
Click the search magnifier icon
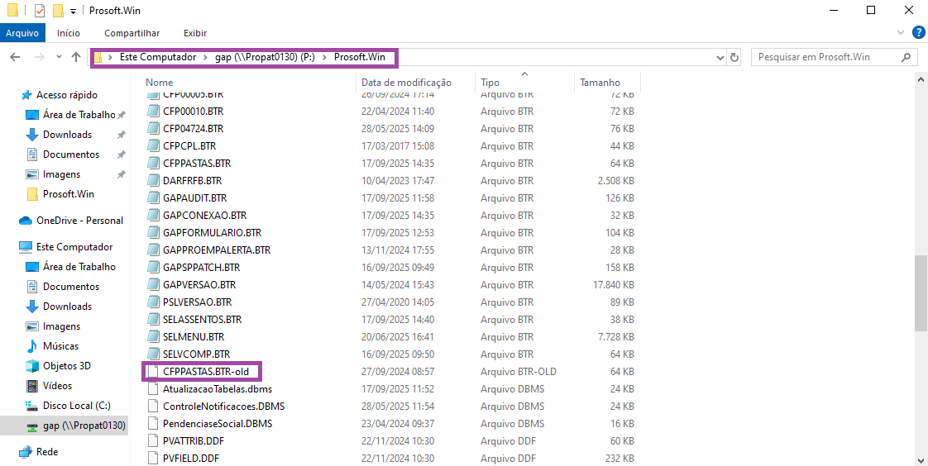(x=905, y=57)
